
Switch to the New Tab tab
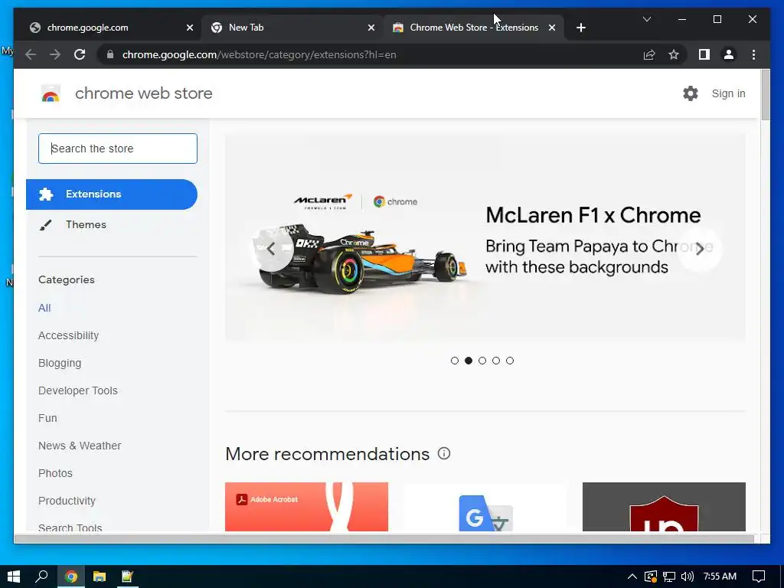pyautogui.click(x=292, y=28)
